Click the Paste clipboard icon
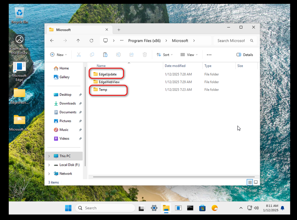 105,55
